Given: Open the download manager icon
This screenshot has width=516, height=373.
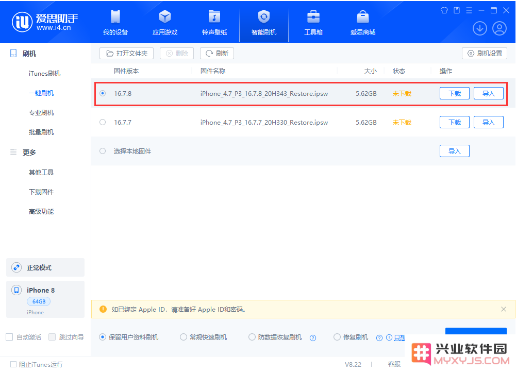Looking at the screenshot, I should (480, 28).
